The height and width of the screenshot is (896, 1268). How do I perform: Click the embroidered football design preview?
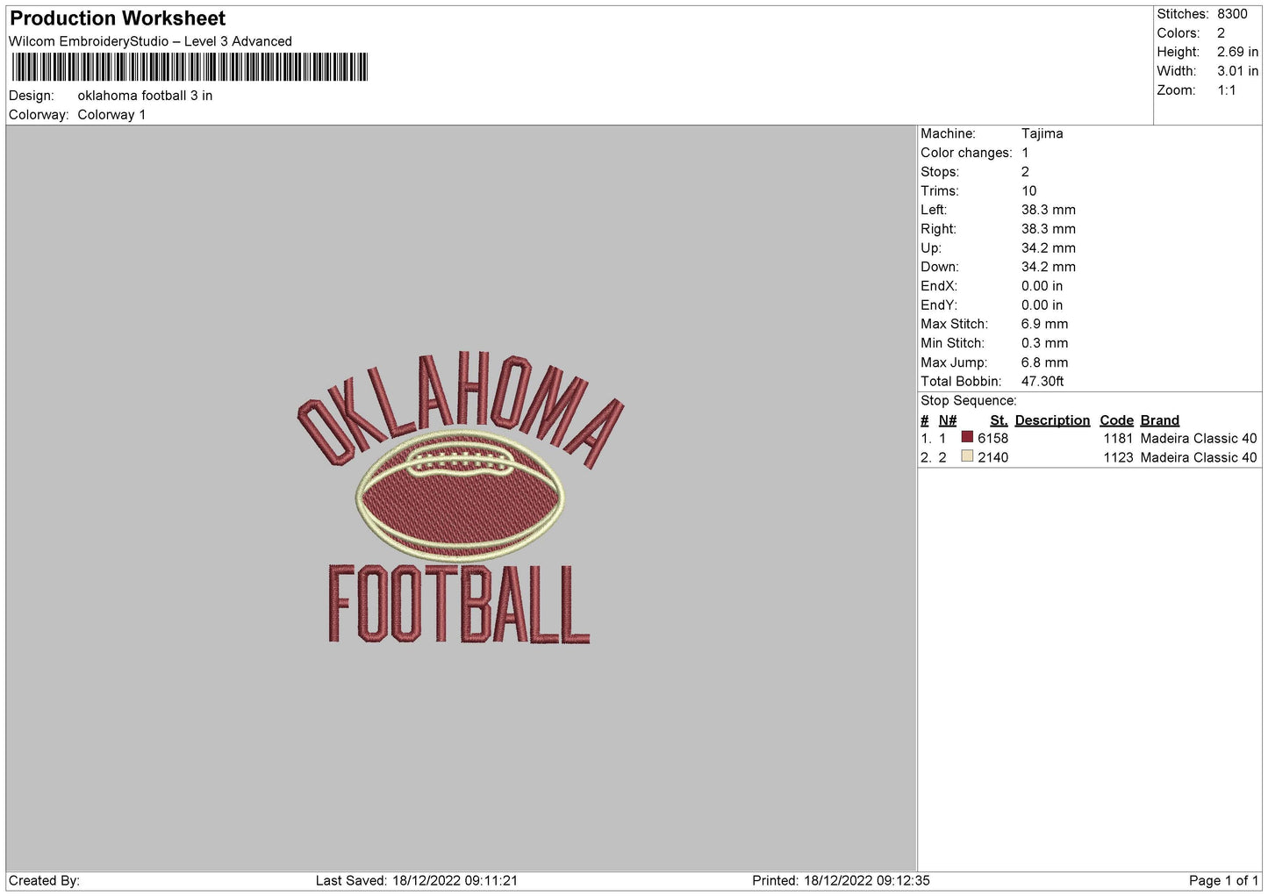pyautogui.click(x=460, y=498)
